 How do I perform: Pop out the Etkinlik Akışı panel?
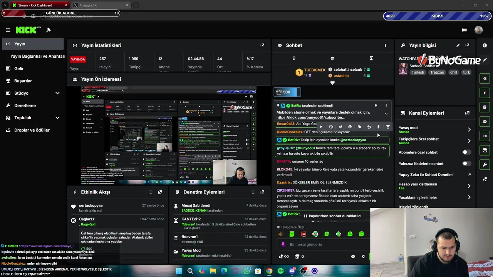point(160,192)
